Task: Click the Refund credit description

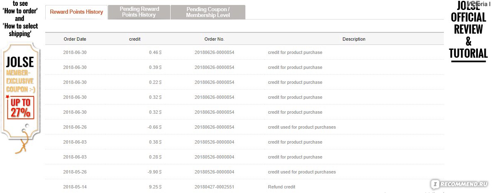Action: point(281,187)
